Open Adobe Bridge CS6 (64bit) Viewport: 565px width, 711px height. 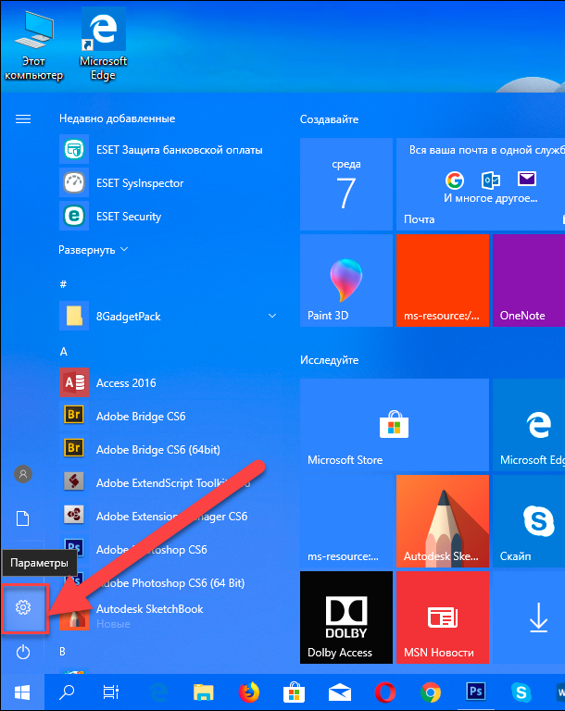(x=168, y=449)
